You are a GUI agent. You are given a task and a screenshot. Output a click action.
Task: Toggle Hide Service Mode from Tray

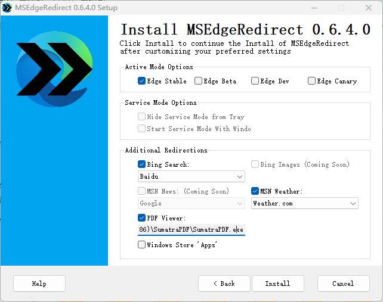141,117
